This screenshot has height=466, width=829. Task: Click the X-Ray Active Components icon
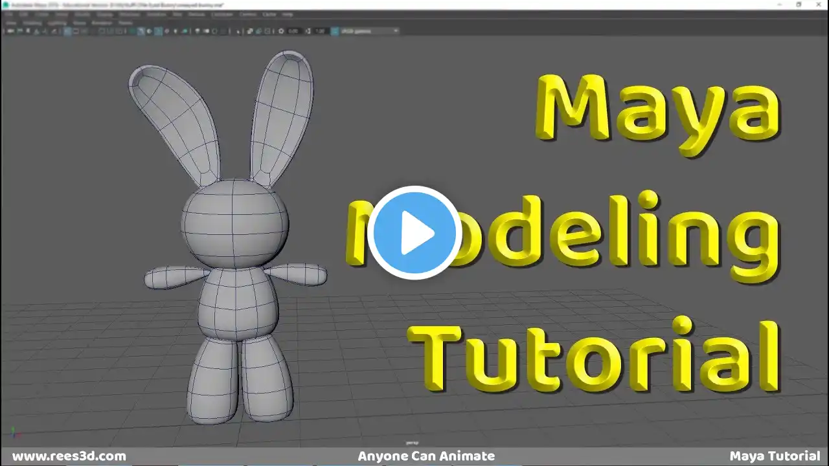pos(258,30)
